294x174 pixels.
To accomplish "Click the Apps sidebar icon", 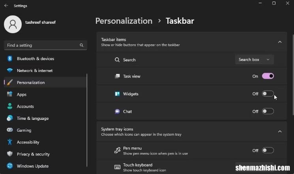I will pos(10,94).
